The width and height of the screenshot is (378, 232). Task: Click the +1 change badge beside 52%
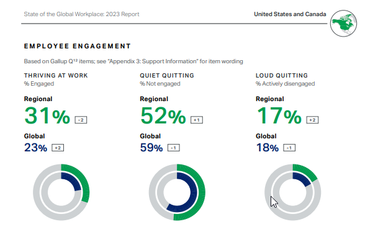[x=197, y=120]
